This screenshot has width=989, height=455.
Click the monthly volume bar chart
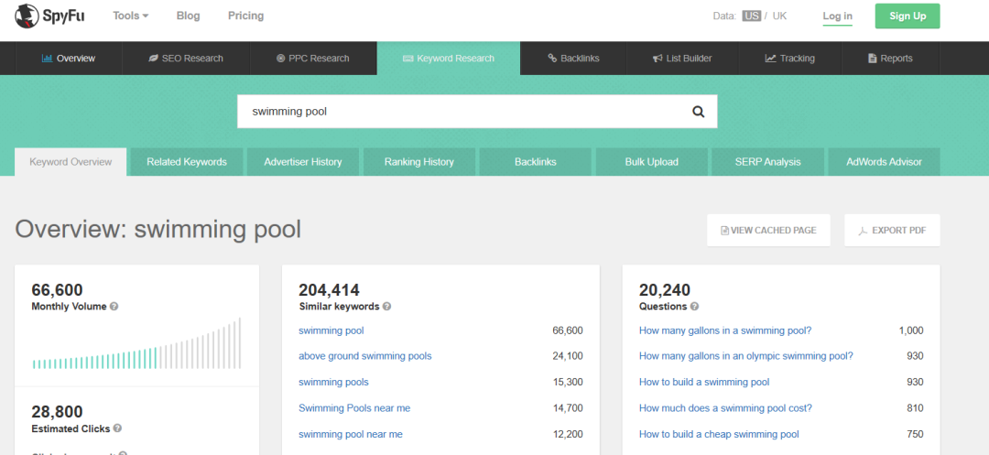pyautogui.click(x=136, y=344)
